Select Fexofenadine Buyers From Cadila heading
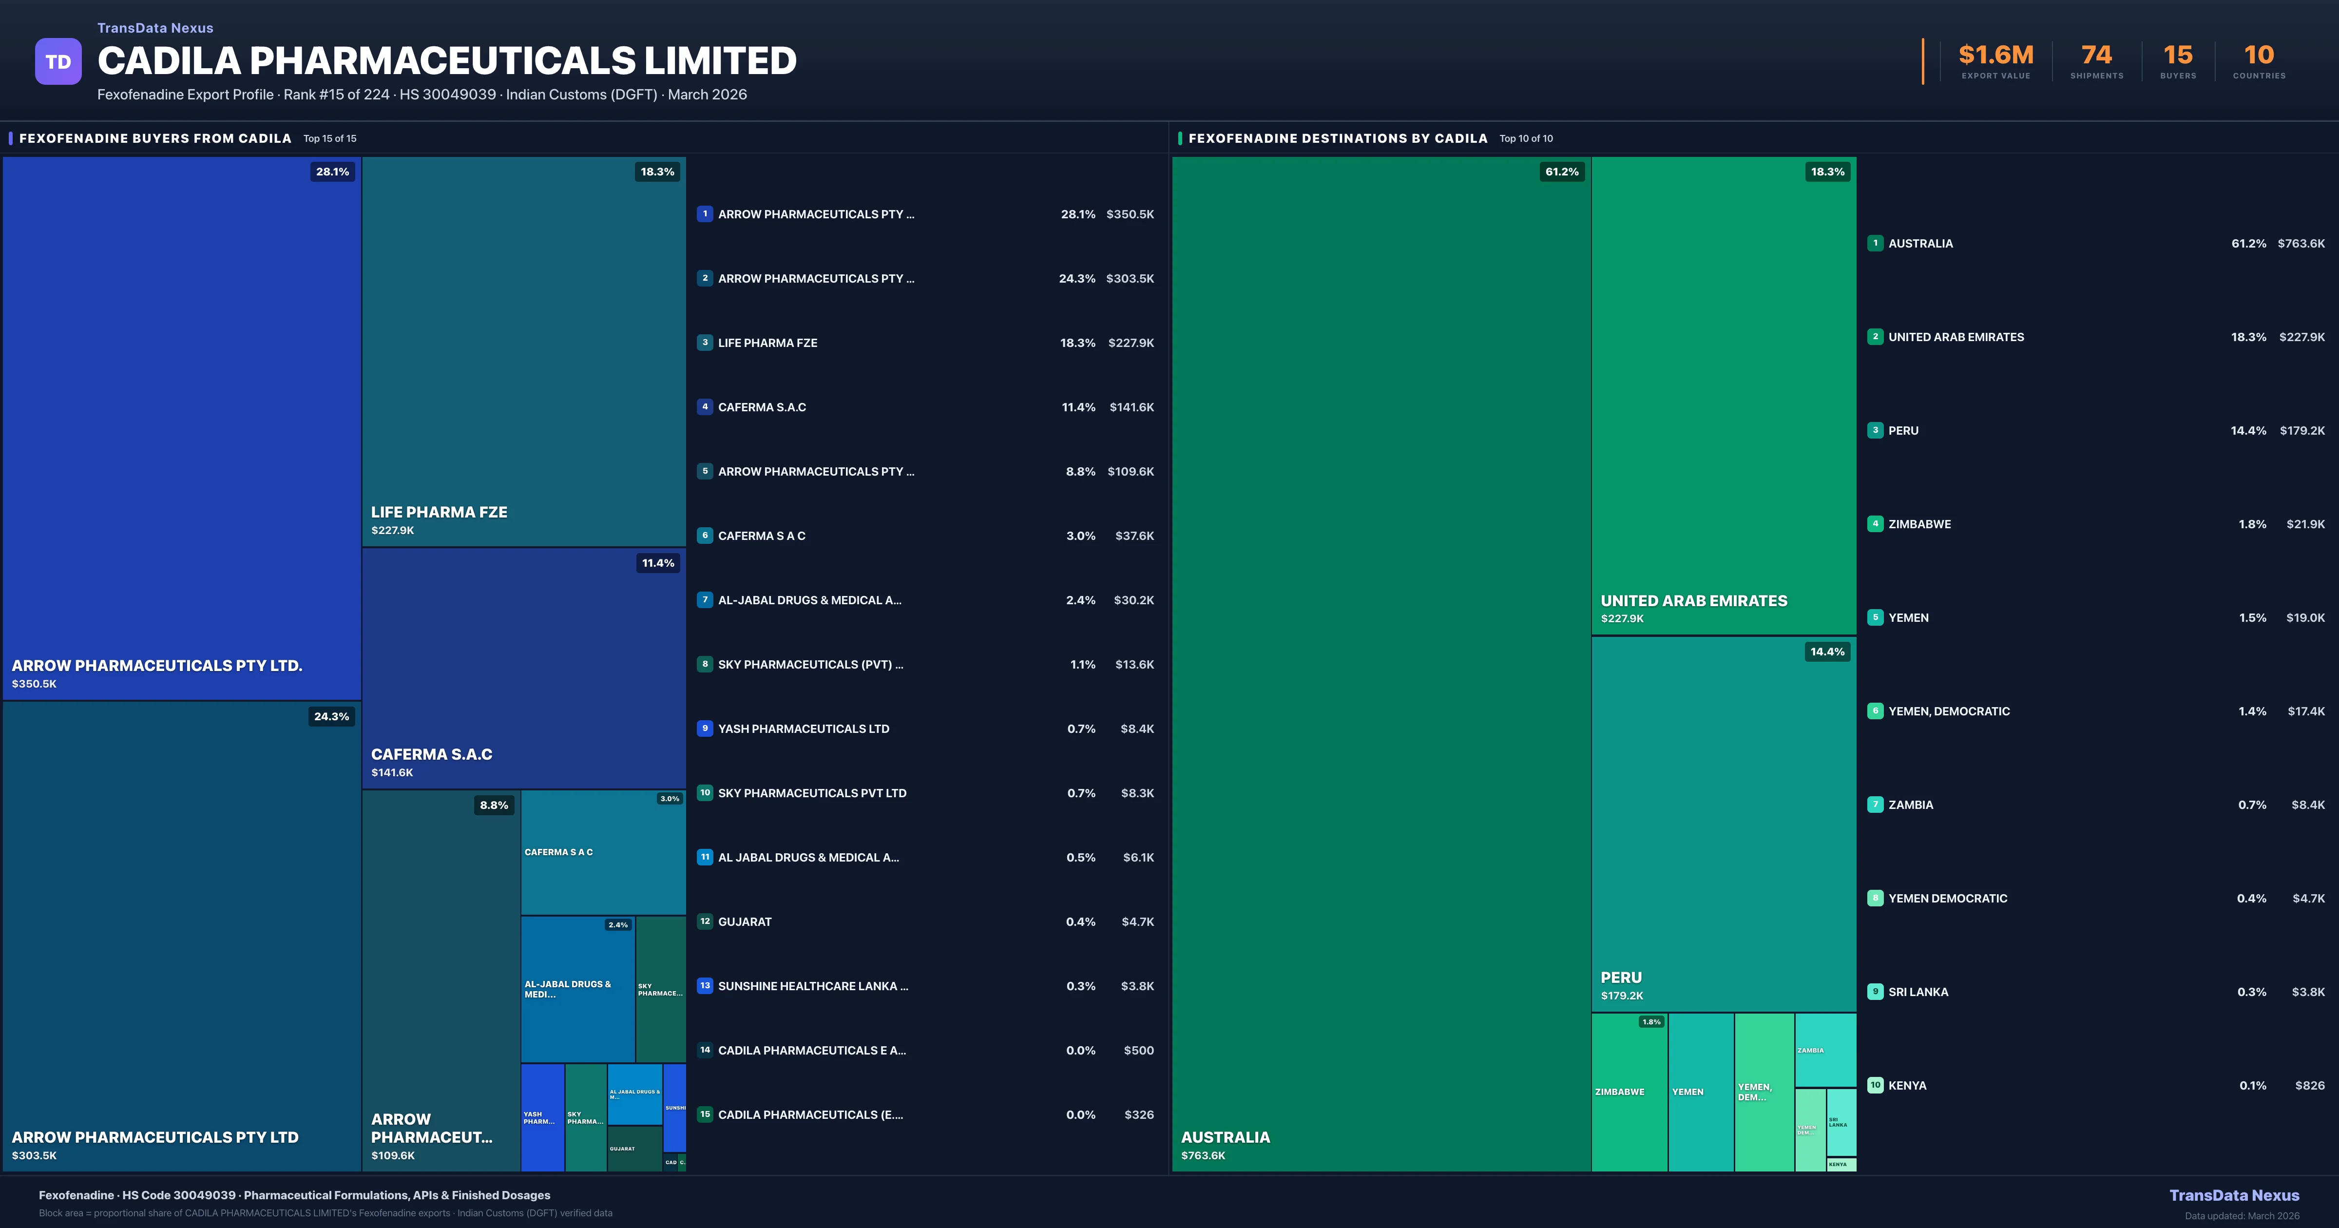This screenshot has width=2339, height=1228. [155, 138]
